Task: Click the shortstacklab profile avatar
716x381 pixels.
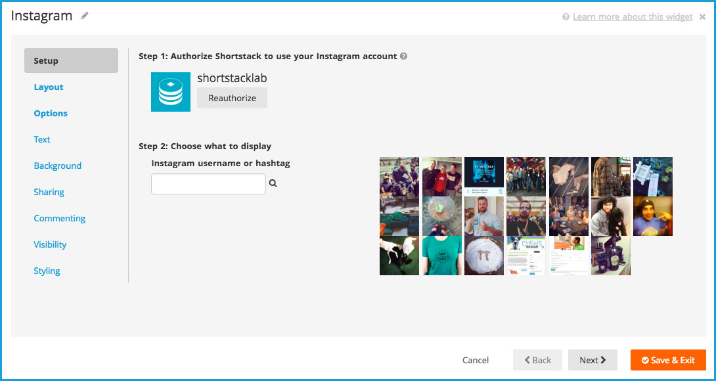Action: (x=170, y=92)
